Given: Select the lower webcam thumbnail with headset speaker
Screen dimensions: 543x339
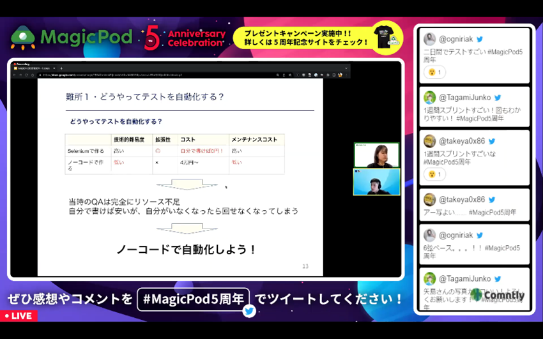Looking at the screenshot, I should click(376, 182).
